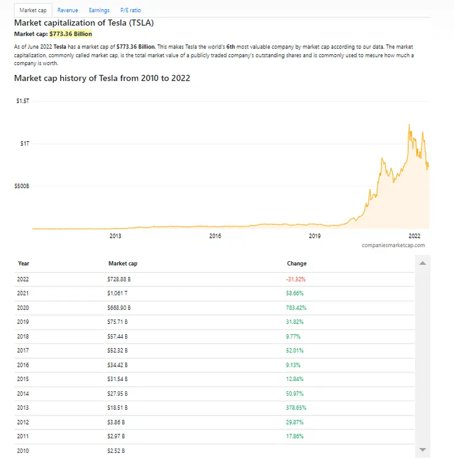454x459 pixels.
Task: Click the Year column header
Action: (24, 264)
